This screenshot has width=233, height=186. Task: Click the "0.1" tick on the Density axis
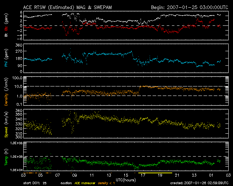click(19, 104)
